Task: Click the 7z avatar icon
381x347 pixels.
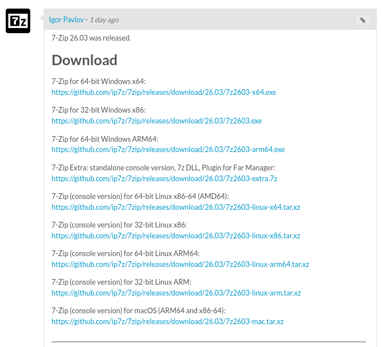Action: pos(18,21)
